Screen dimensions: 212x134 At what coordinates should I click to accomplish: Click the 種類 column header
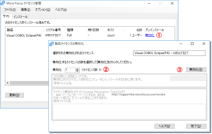click(x=76, y=30)
